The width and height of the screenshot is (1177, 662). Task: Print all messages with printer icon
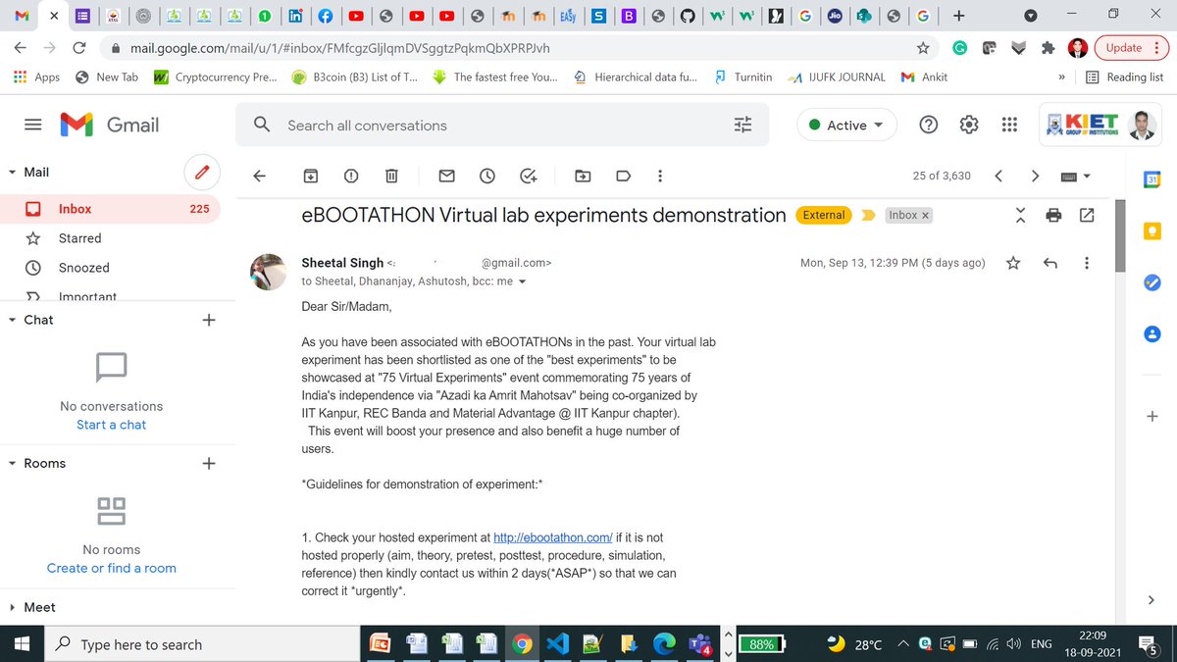coord(1053,215)
